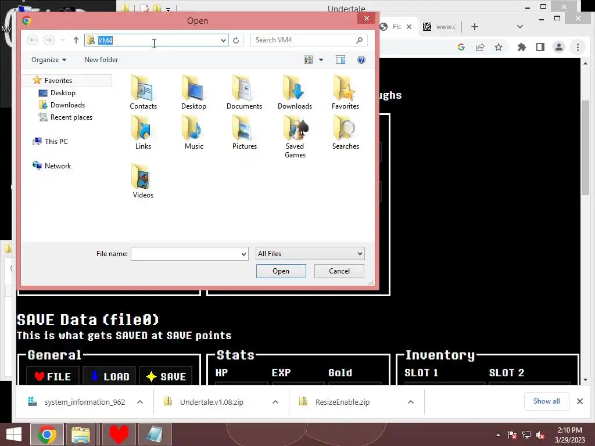595x446 pixels.
Task: Toggle Chrome side panel icon
Action: [x=540, y=47]
